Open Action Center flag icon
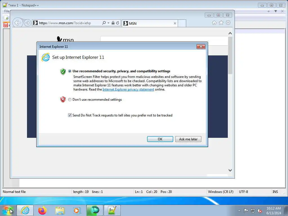This screenshot has height=216, width=288. click(x=246, y=210)
